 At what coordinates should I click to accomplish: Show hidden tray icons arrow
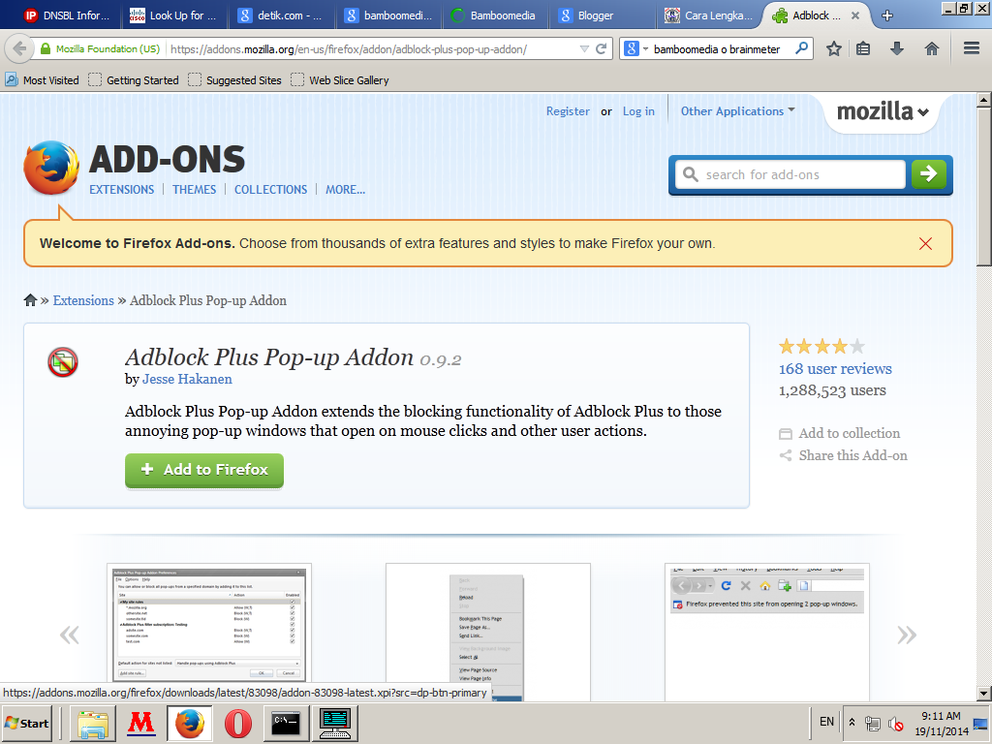(852, 722)
